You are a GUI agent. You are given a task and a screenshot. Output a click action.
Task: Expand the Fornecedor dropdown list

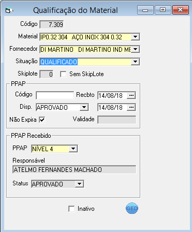(135, 49)
